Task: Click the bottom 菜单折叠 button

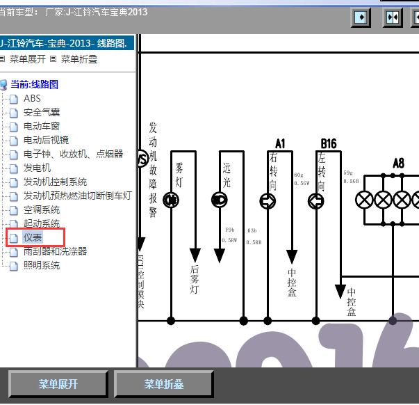Action: (x=164, y=384)
